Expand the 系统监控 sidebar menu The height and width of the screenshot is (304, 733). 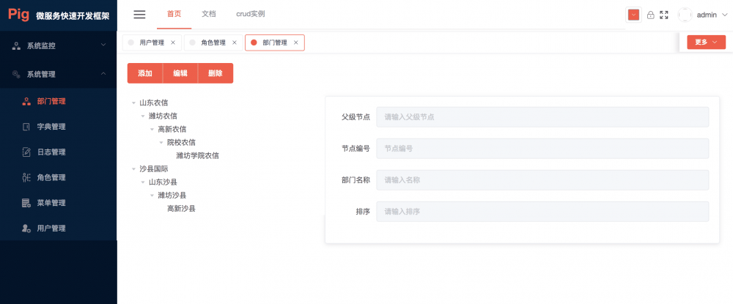[x=58, y=45]
